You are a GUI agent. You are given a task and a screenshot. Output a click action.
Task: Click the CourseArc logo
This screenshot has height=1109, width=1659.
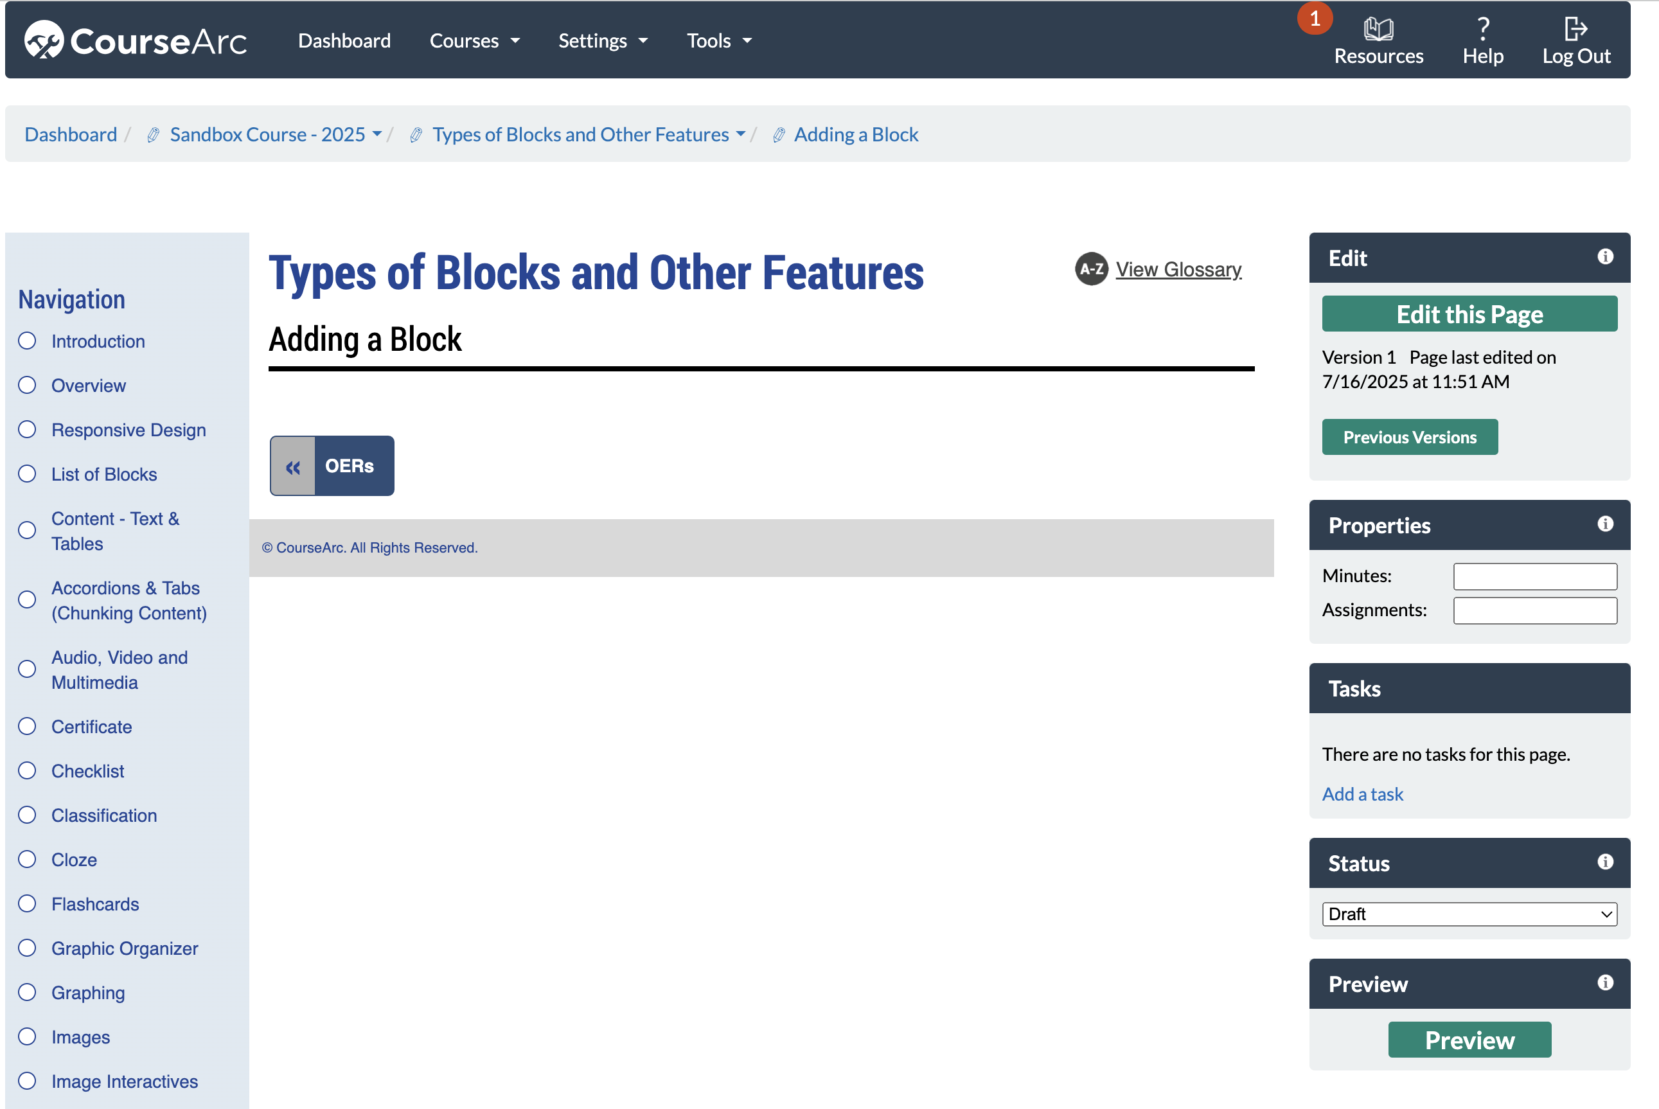point(136,40)
